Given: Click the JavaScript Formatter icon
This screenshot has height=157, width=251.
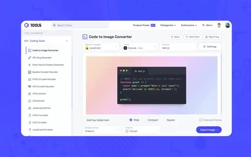Looking at the screenshot, I should pos(30,130).
